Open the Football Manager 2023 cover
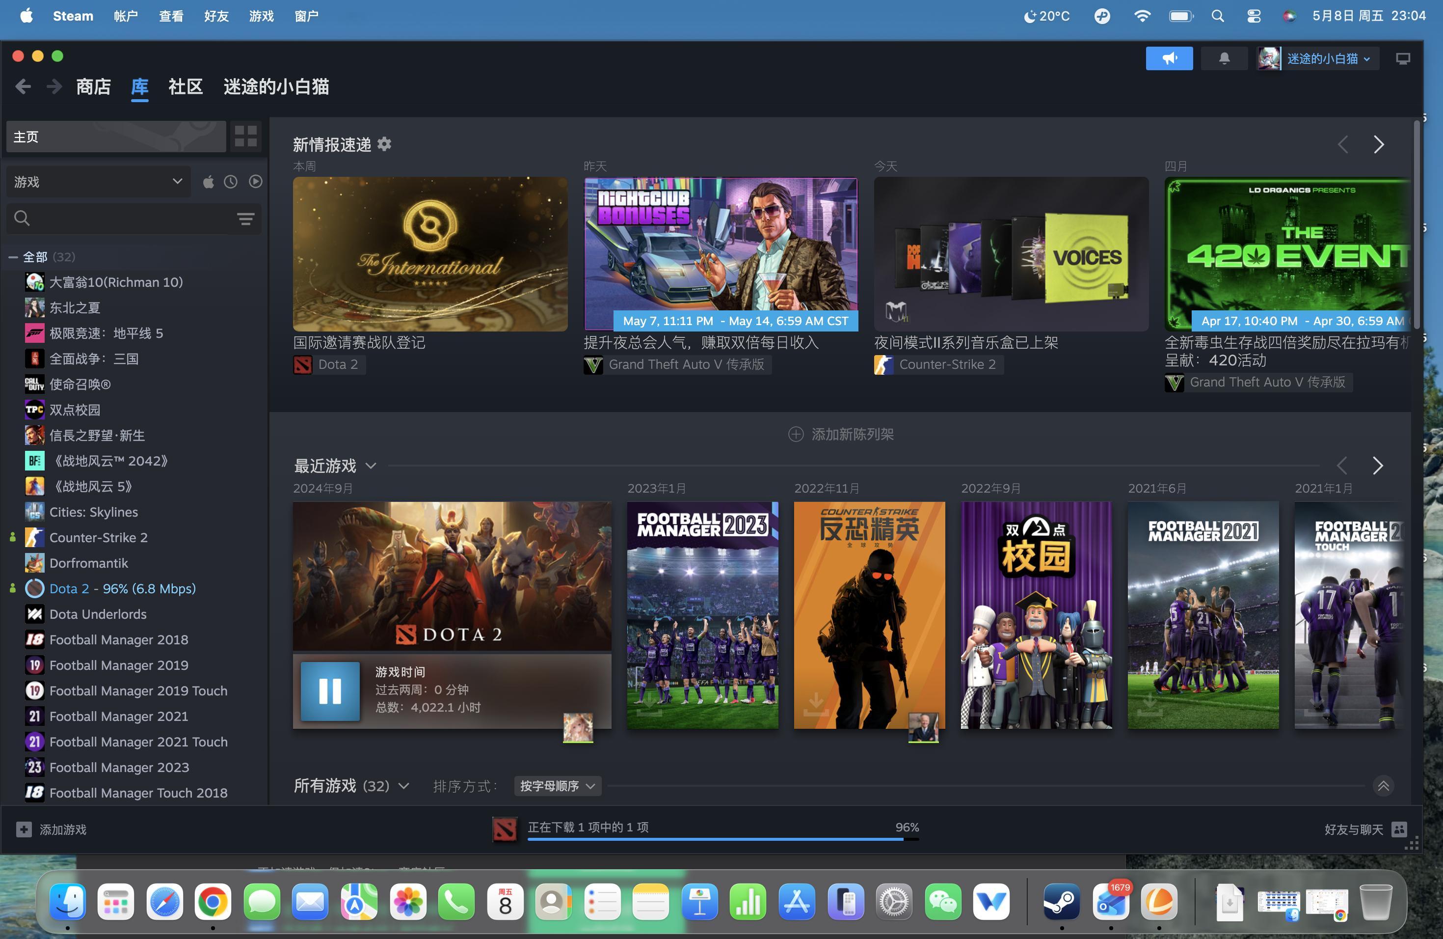1443x939 pixels. point(702,615)
